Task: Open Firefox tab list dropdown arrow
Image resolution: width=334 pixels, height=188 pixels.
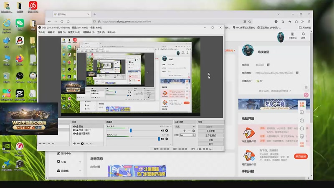Action: click(x=278, y=14)
